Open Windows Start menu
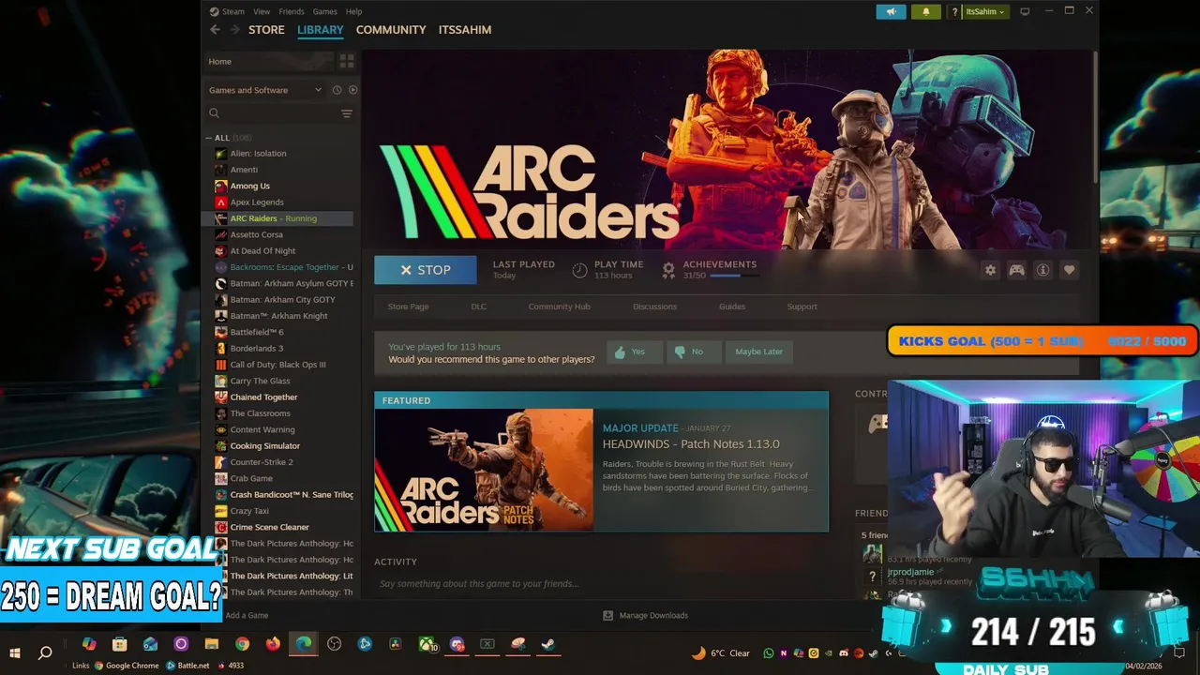 pyautogui.click(x=15, y=652)
